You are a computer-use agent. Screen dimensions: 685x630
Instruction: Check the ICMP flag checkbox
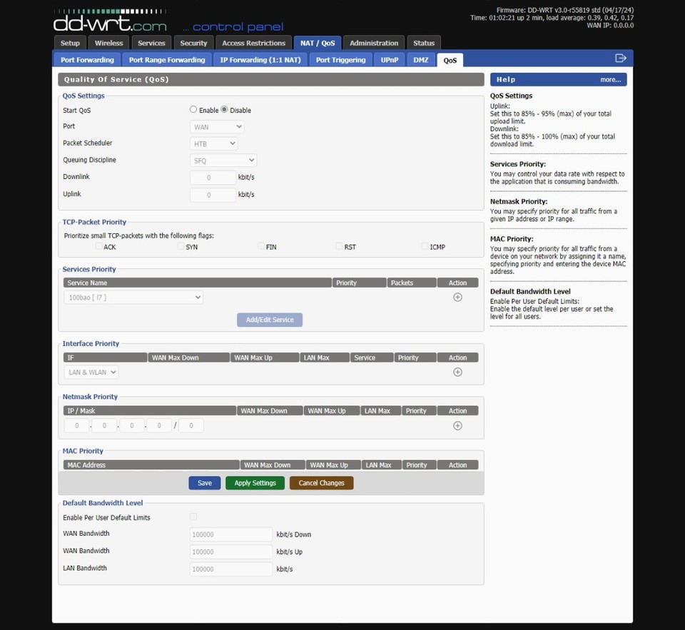425,246
